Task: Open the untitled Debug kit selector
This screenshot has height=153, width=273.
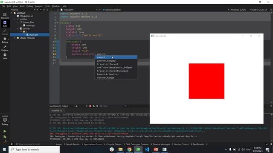Action: coord(5,120)
